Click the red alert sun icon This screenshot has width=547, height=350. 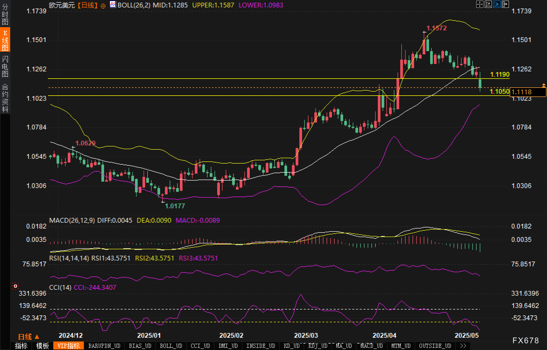[15, 286]
